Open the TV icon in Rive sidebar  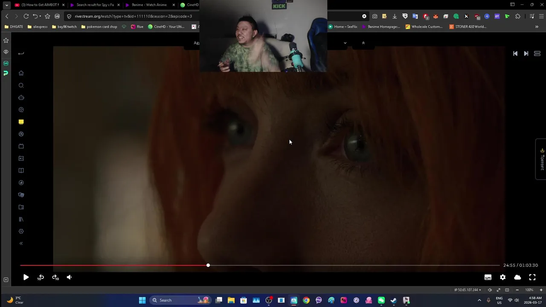tap(21, 146)
